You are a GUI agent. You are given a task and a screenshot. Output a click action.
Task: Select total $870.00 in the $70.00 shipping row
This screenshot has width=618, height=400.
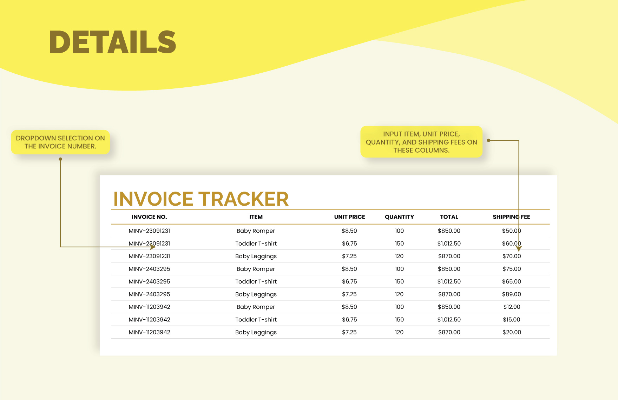click(449, 256)
